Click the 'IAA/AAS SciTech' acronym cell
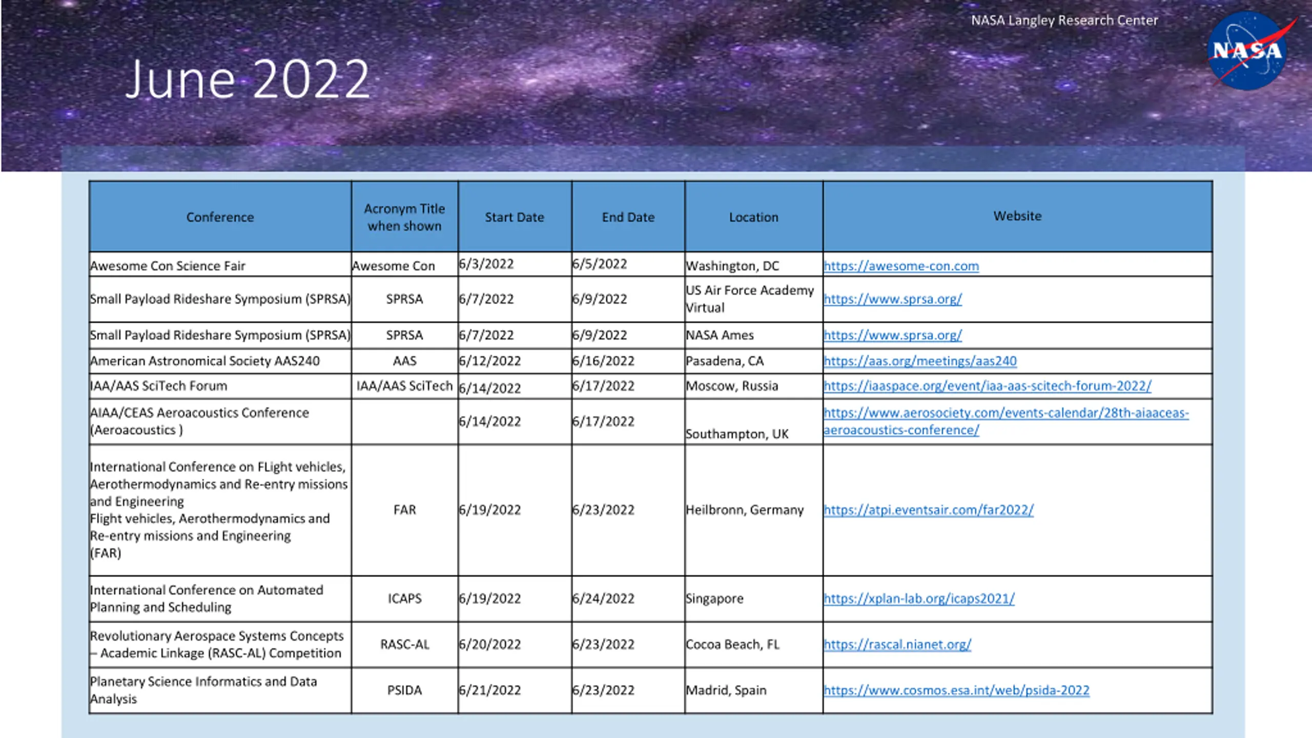The width and height of the screenshot is (1312, 738). (404, 386)
